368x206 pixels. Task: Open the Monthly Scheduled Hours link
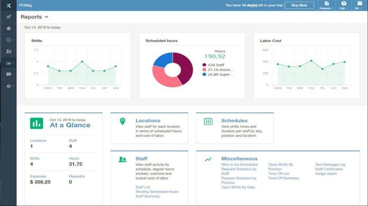pyautogui.click(x=157, y=192)
